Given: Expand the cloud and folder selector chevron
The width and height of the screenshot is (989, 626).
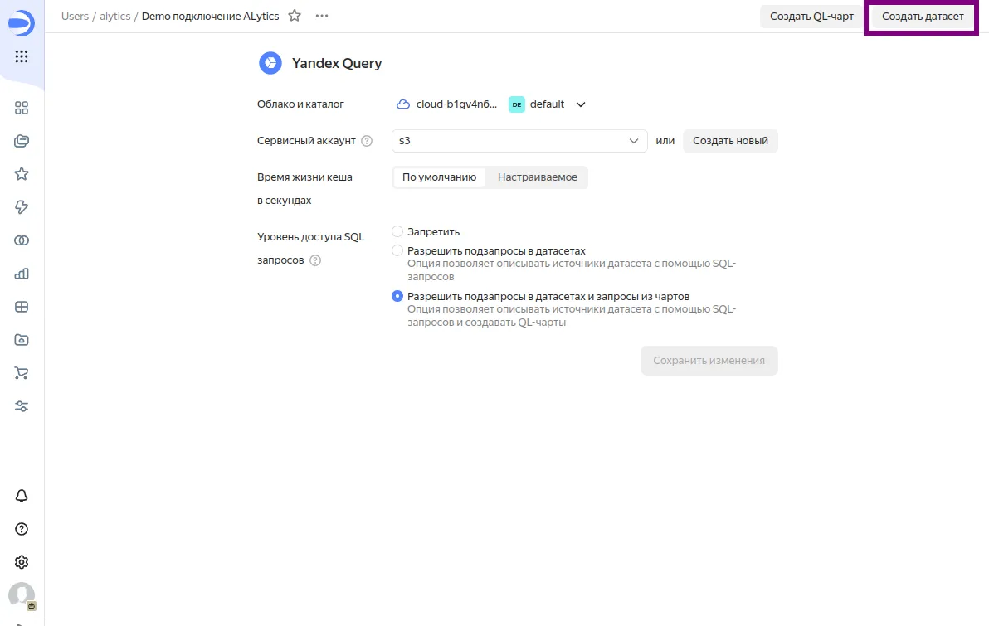Looking at the screenshot, I should click(581, 104).
